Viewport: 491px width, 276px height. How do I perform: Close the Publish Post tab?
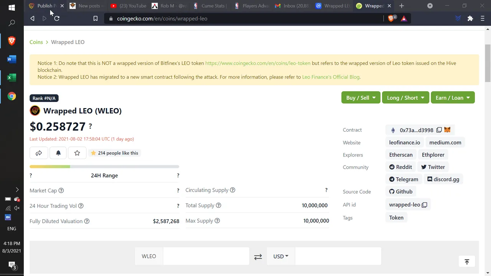[62, 6]
